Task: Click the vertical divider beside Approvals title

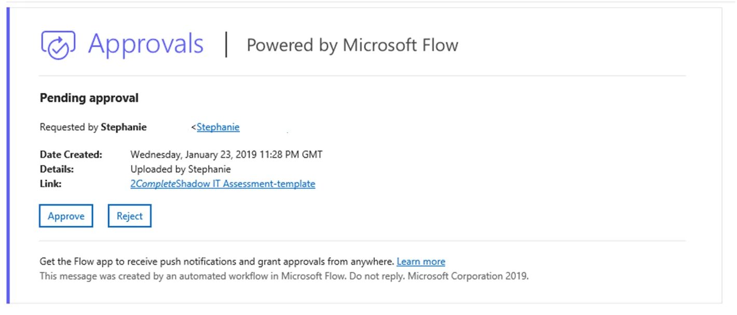Action: point(226,44)
